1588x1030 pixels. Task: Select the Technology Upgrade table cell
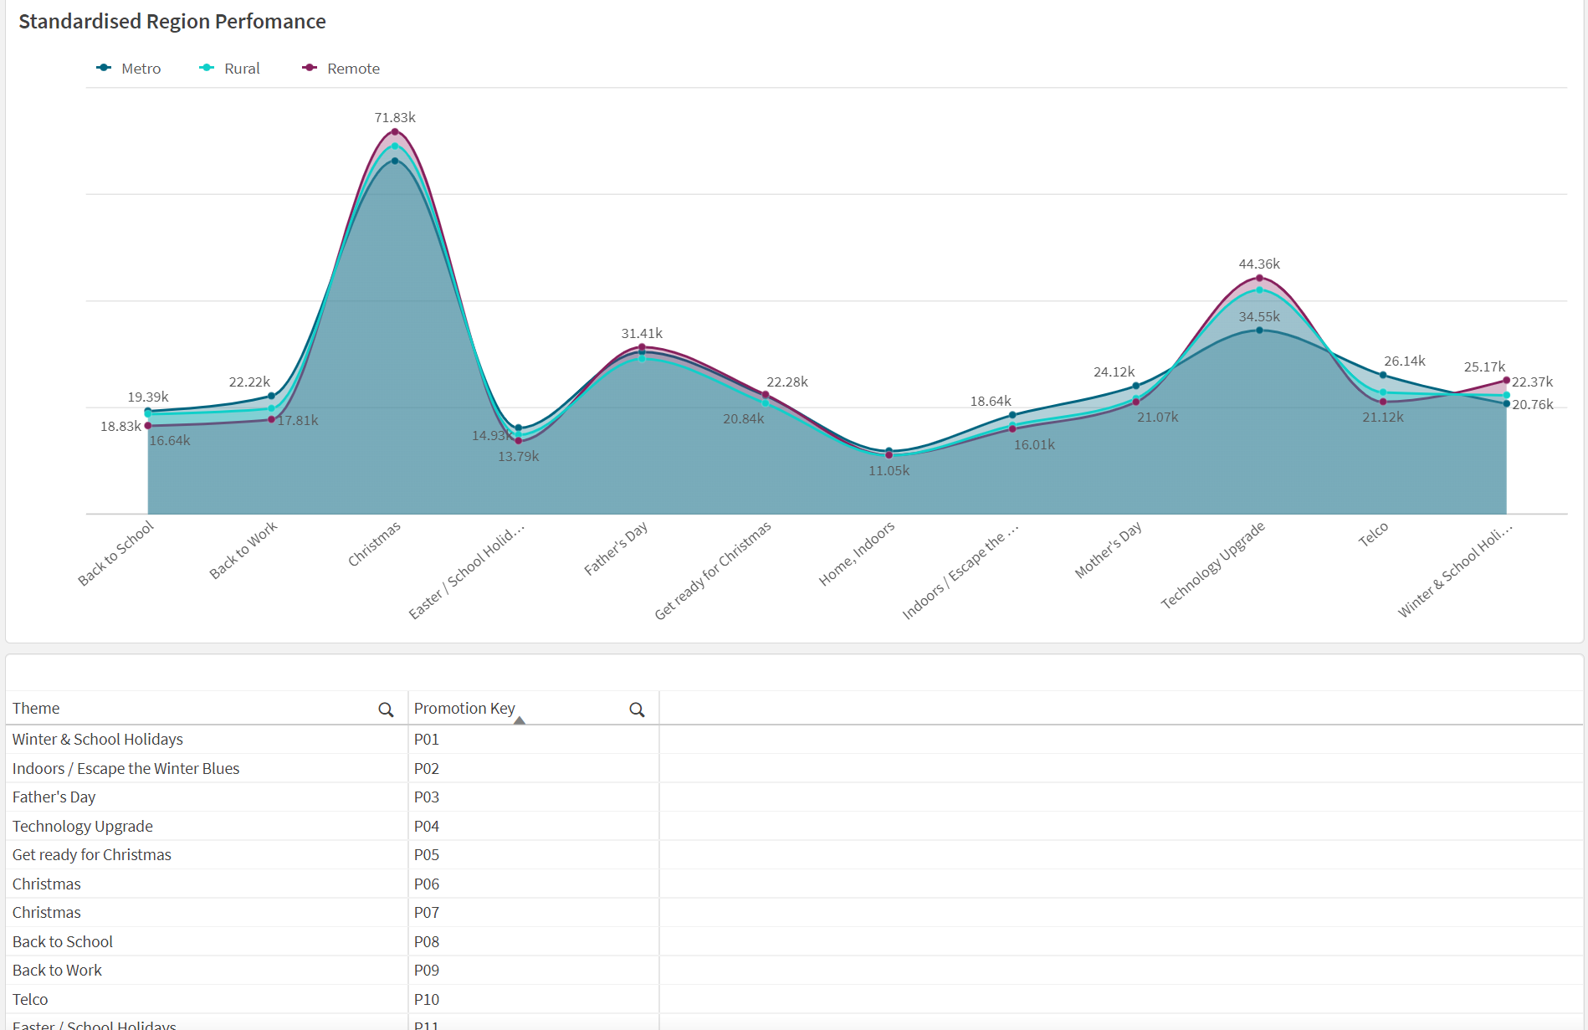tap(82, 827)
